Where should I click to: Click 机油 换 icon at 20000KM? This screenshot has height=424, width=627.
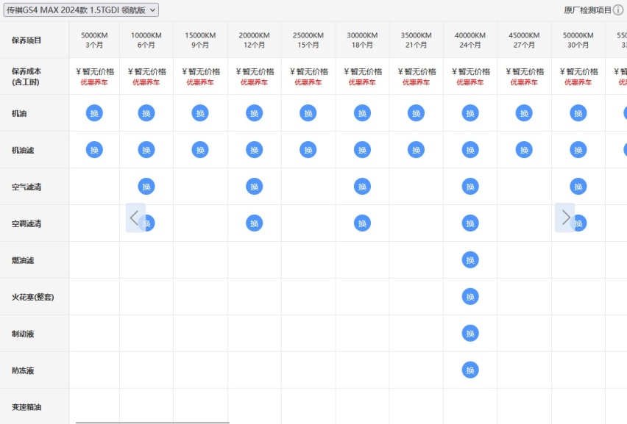(255, 113)
